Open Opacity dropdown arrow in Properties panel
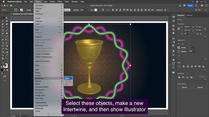The image size is (209, 117). point(196,51)
